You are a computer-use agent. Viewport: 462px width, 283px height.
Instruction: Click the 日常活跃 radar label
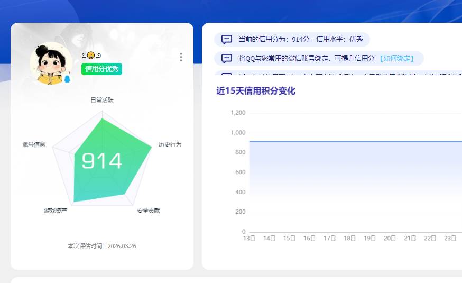pyautogui.click(x=102, y=100)
